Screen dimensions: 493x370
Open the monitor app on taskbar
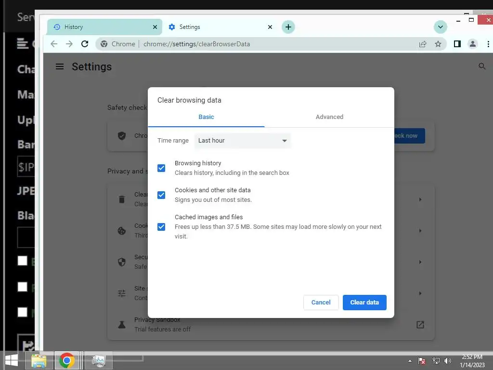tap(99, 360)
